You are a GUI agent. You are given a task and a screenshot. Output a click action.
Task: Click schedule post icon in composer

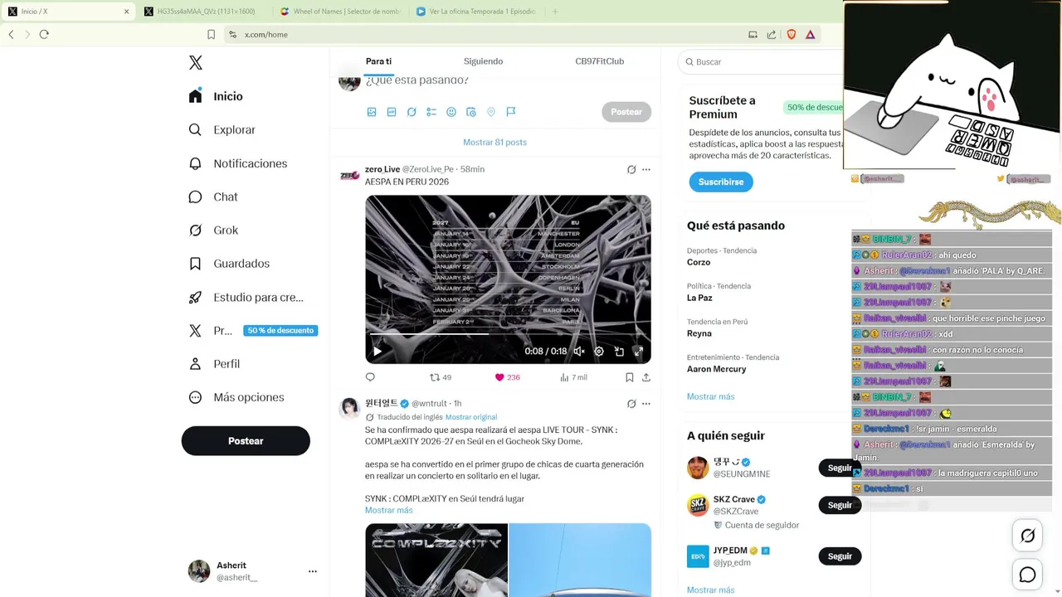(471, 112)
